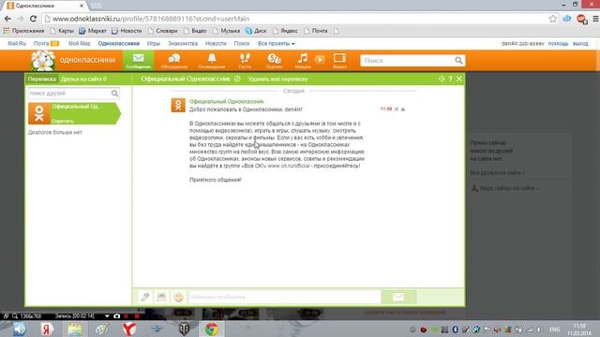Open the Ratings (Оценки) icon
This screenshot has width=600, height=337.
(274, 60)
